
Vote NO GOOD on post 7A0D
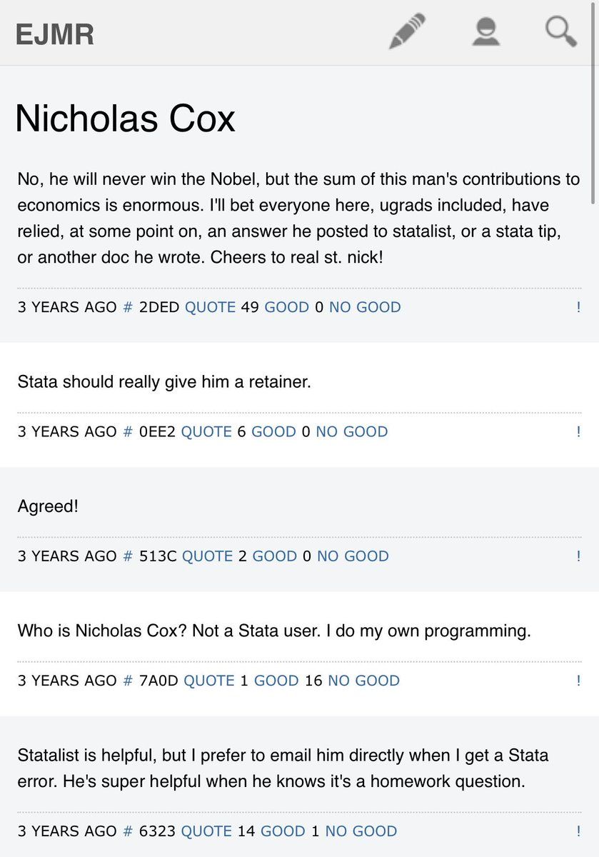point(363,681)
